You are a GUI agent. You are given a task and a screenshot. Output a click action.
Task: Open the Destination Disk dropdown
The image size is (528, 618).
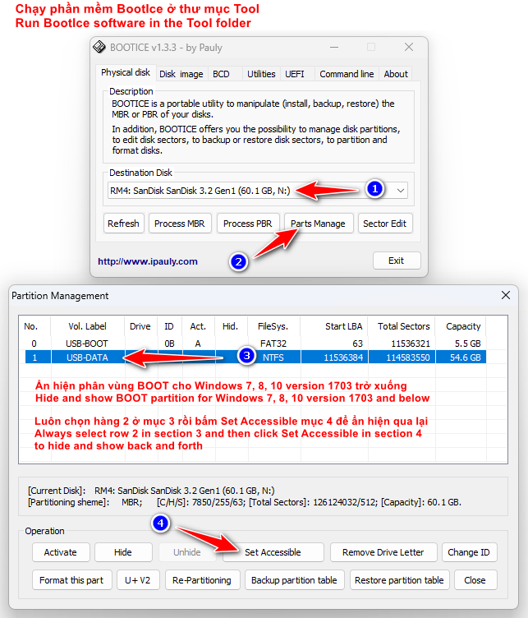(400, 191)
